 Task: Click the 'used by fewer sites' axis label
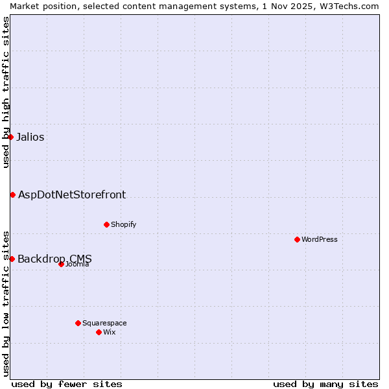coord(67,384)
